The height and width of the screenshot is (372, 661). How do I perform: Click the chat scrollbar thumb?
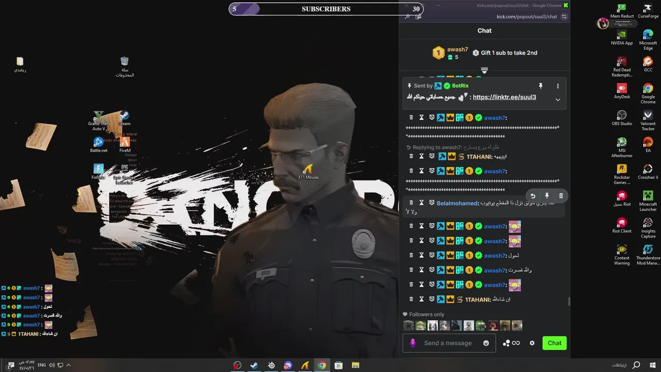pos(569,301)
